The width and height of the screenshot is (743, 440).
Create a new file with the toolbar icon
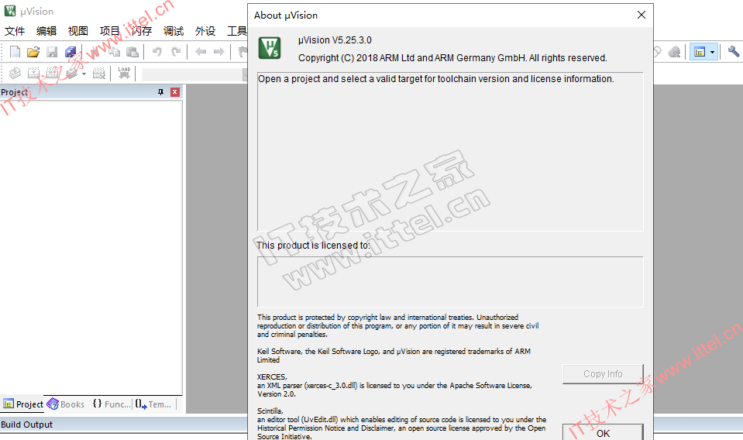coord(15,52)
